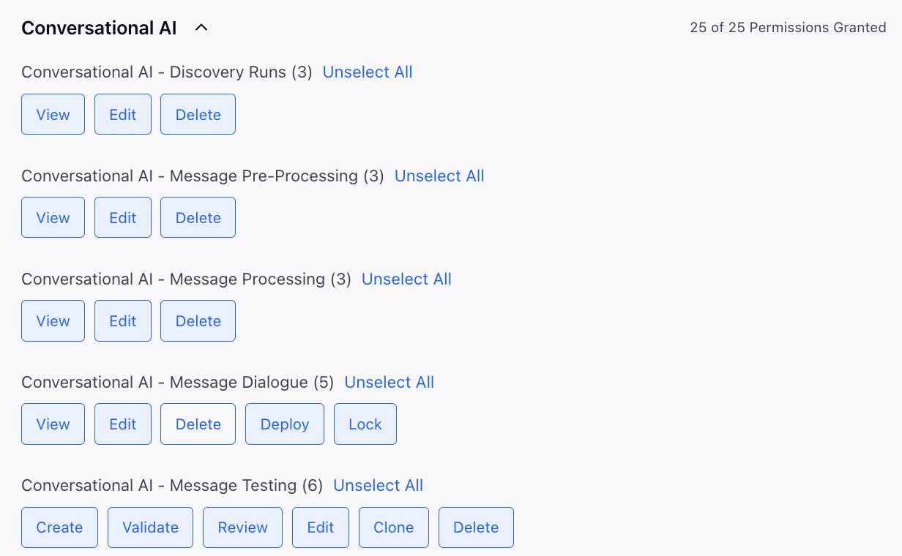
Task: Toggle Delete permission for Discovery Runs
Action: 198,114
